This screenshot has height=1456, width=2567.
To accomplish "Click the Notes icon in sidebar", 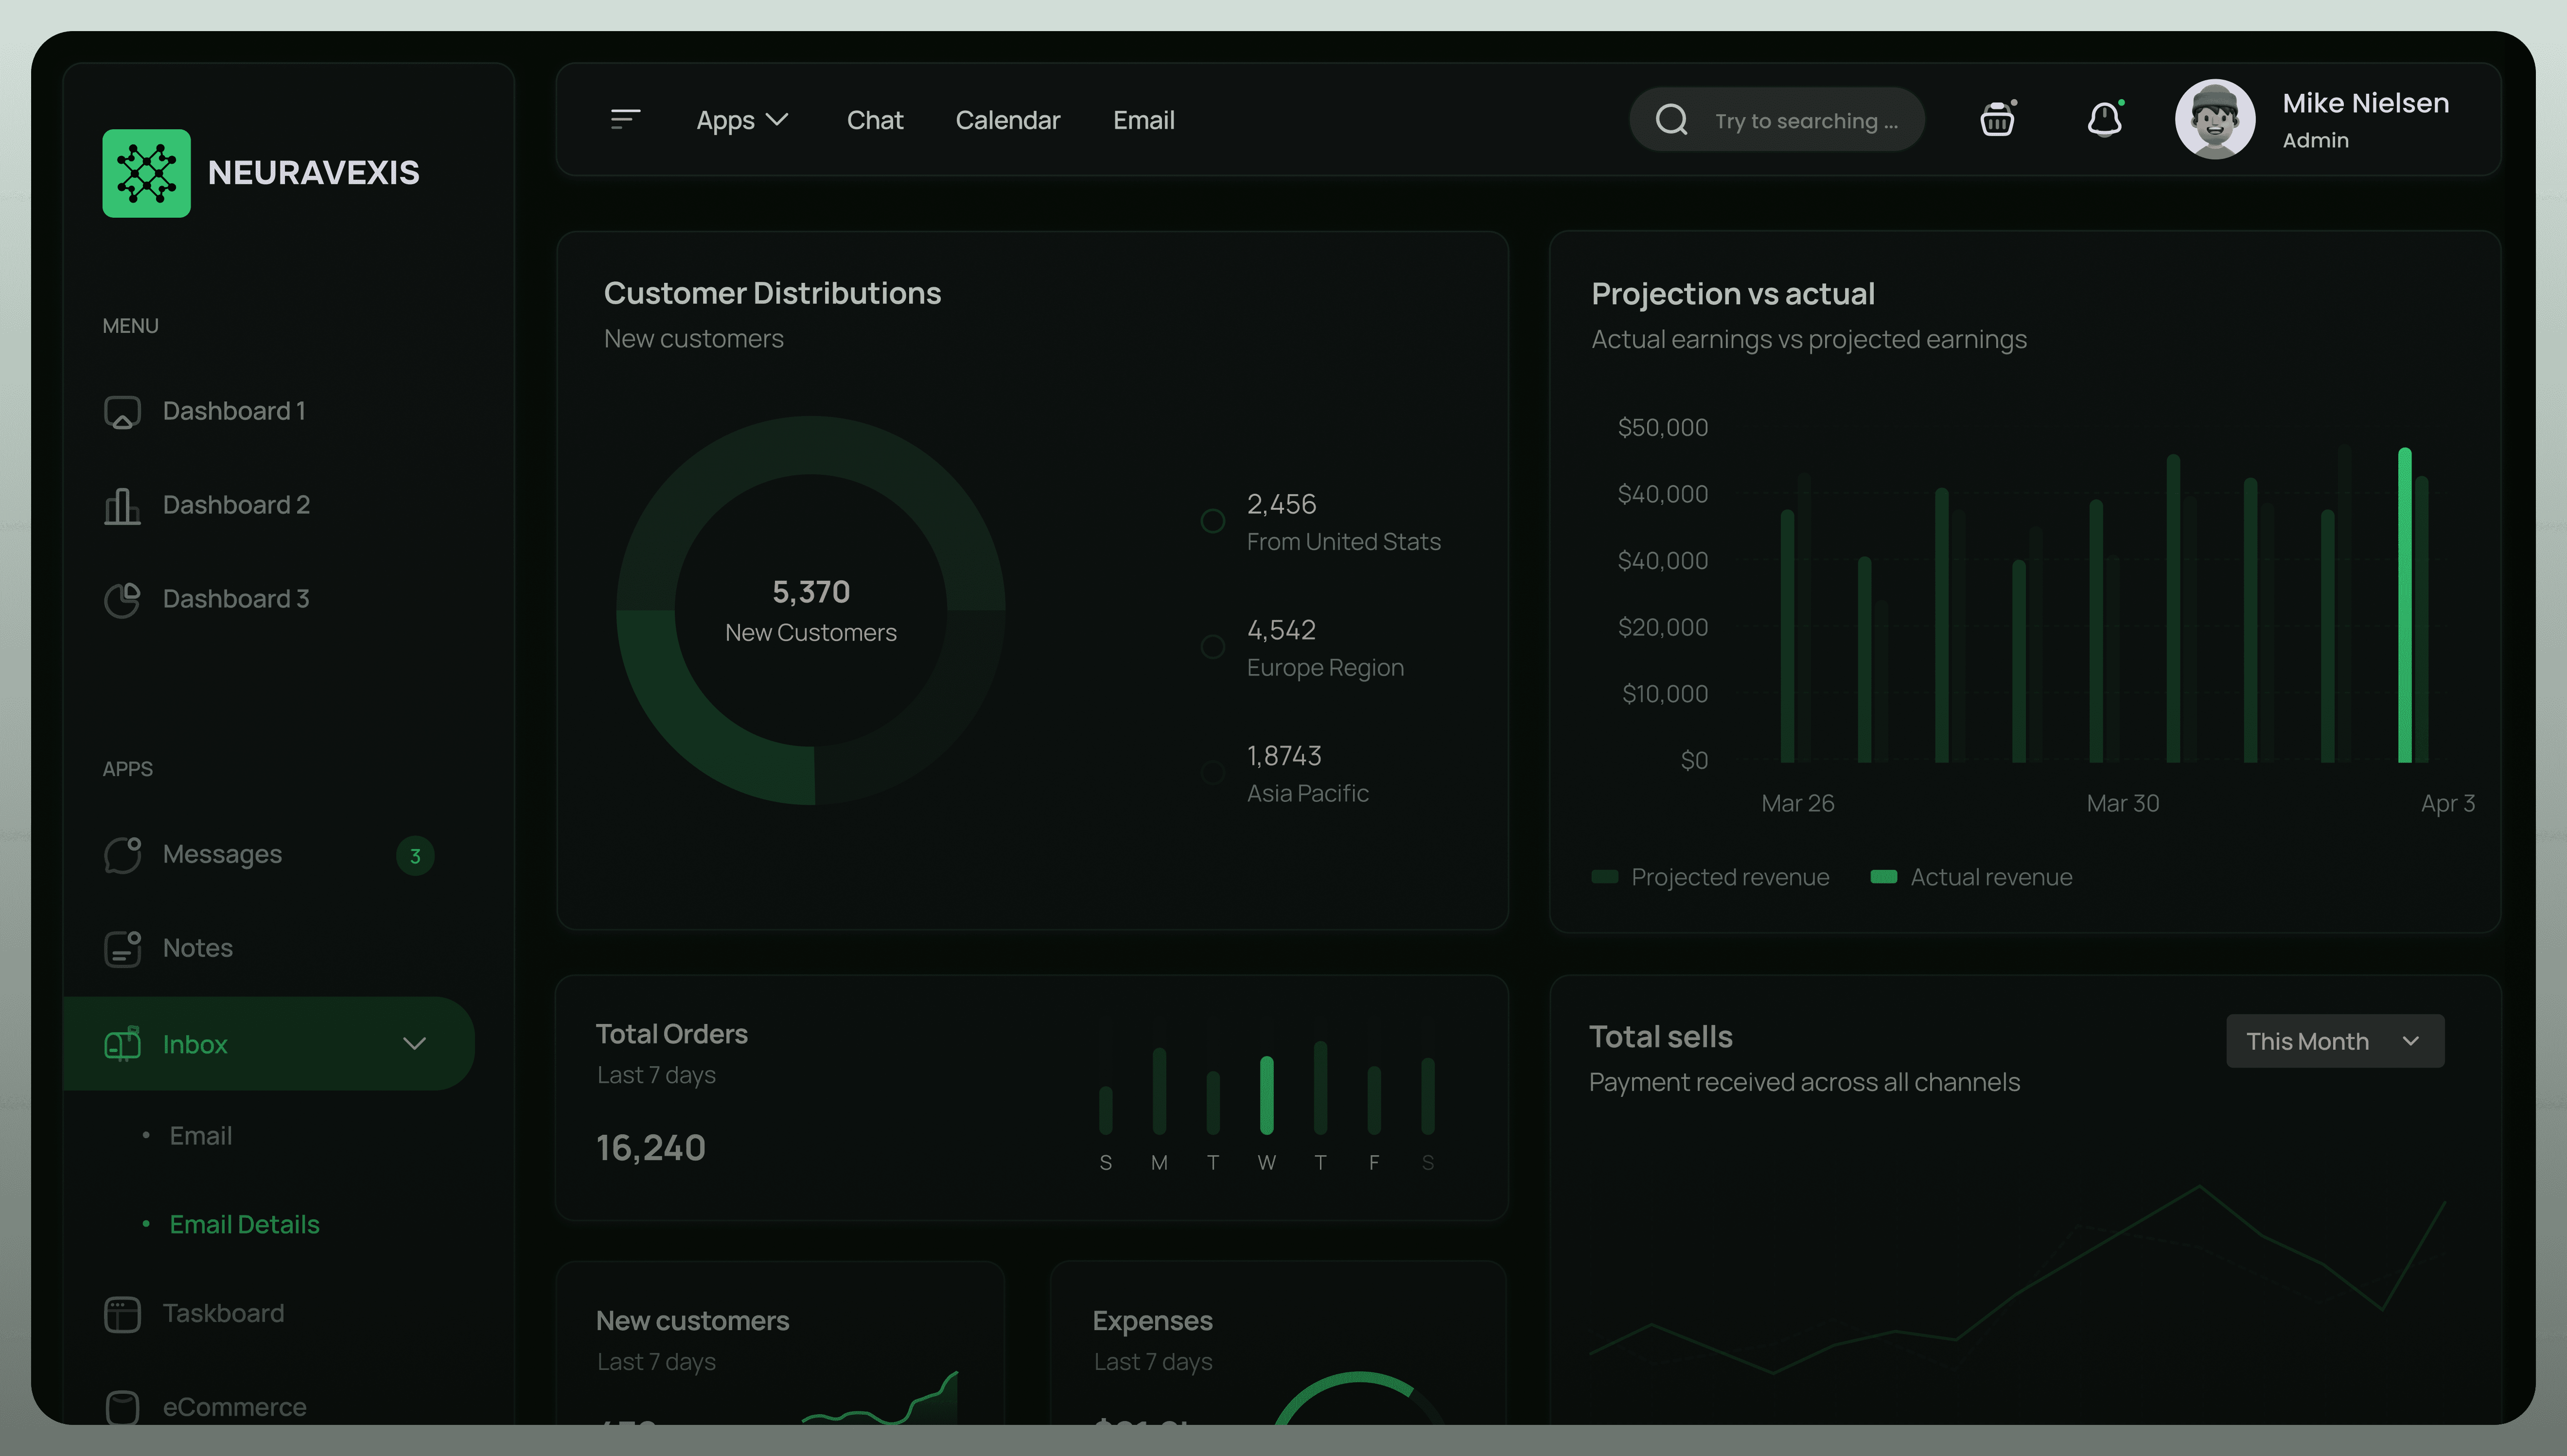I will click(x=122, y=949).
